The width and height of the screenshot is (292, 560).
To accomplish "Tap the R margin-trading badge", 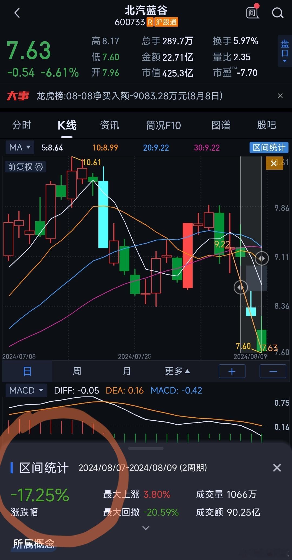I will pyautogui.click(x=150, y=22).
